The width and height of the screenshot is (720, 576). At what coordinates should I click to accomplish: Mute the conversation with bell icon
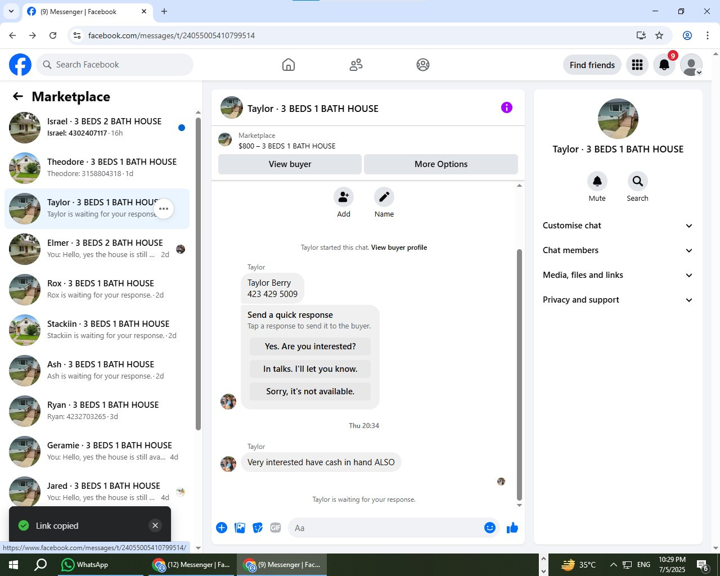pos(597,181)
